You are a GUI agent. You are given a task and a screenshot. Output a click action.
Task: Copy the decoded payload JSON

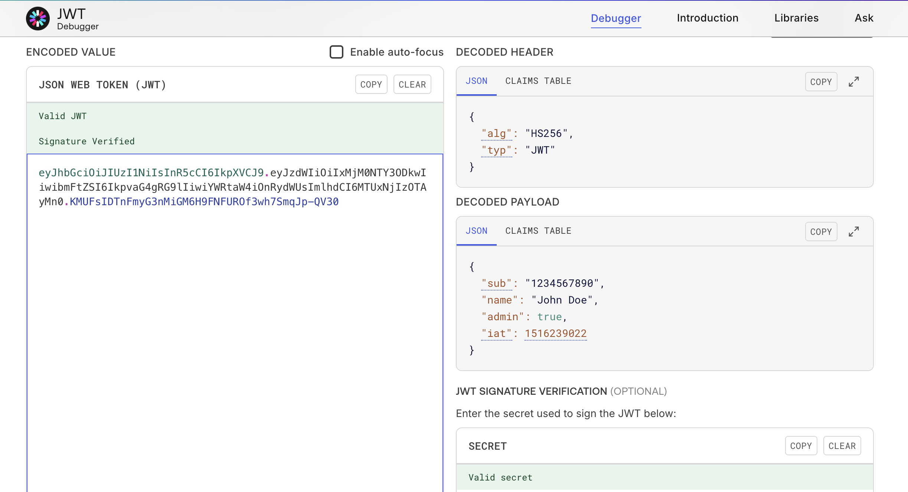point(821,232)
